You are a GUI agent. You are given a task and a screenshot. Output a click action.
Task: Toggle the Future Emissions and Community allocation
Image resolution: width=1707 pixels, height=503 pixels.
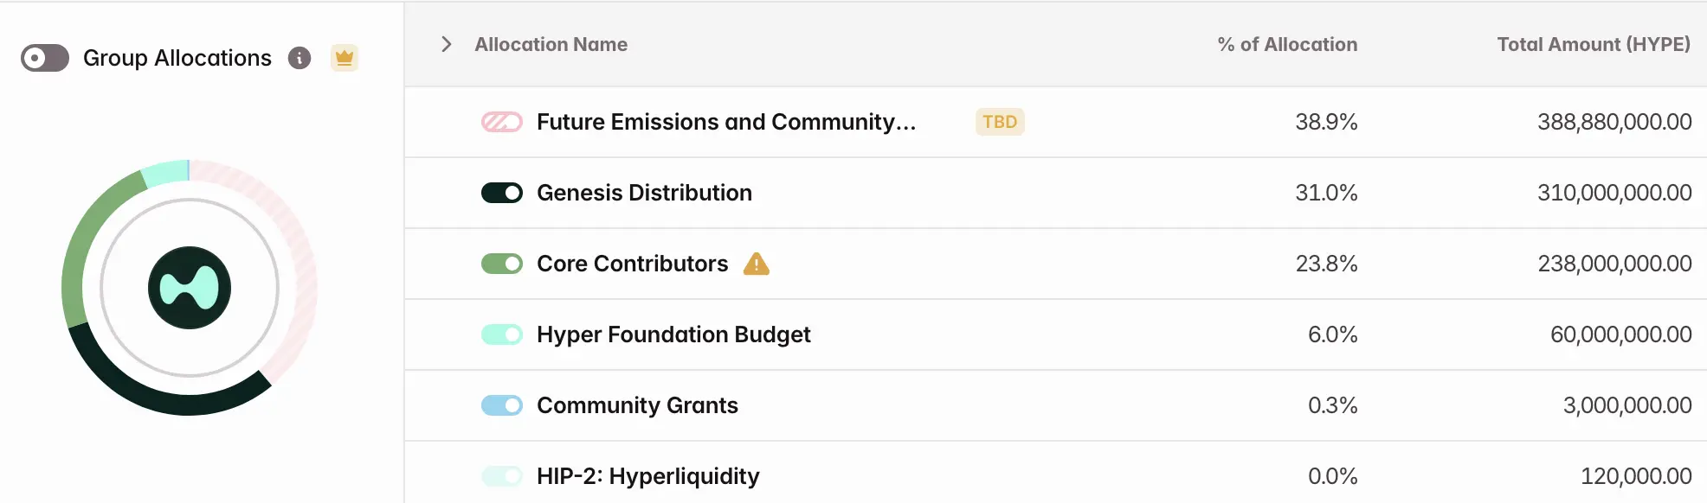pyautogui.click(x=502, y=122)
